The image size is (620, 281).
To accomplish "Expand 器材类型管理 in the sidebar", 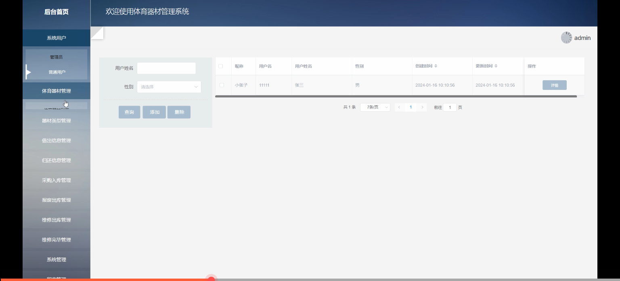I will [57, 121].
